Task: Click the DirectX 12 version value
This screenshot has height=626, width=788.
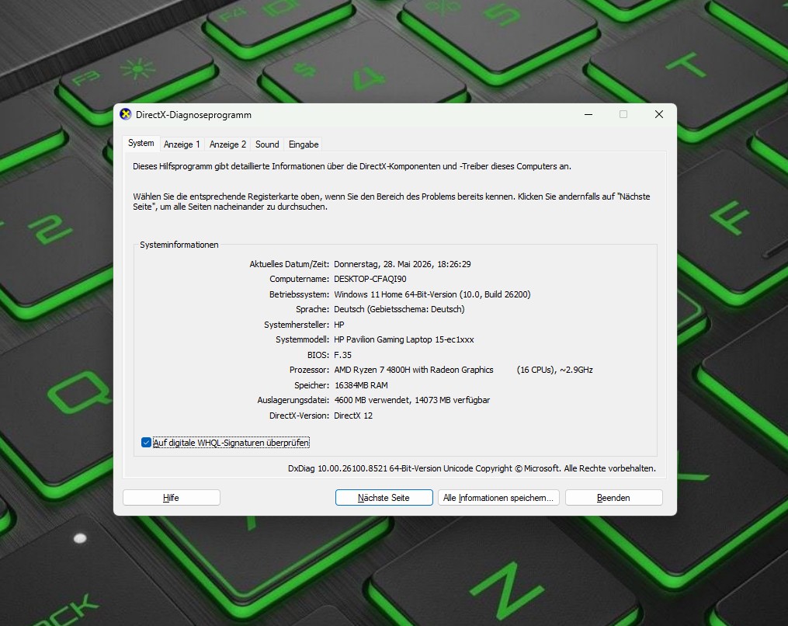Action: point(353,416)
